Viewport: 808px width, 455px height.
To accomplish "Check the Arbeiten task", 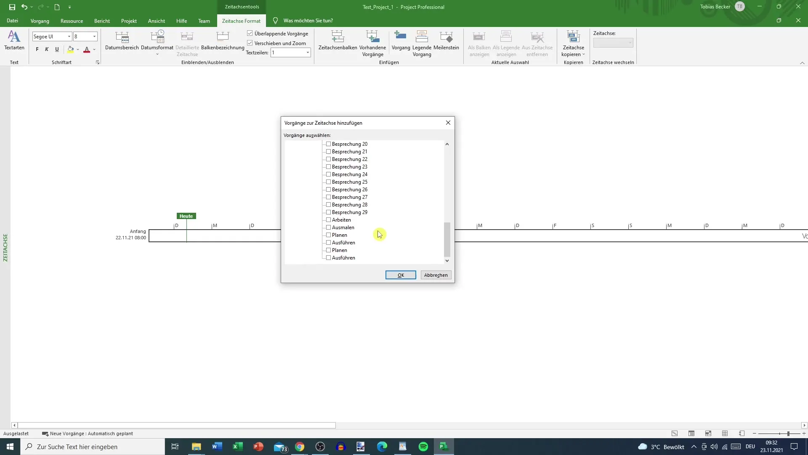I will [329, 220].
